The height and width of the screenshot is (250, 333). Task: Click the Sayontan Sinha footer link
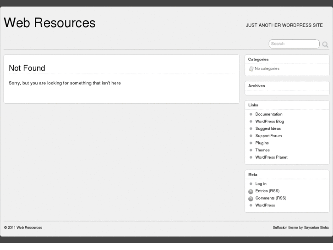[317, 227]
